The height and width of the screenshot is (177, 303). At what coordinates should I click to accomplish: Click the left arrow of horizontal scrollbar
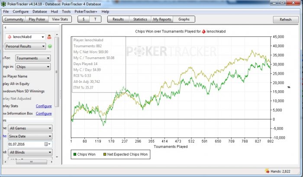[5, 162]
